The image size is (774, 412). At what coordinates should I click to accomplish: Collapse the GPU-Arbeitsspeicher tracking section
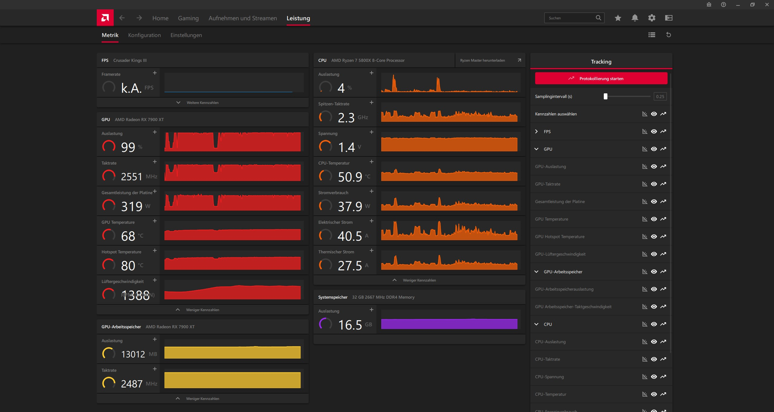pos(536,272)
